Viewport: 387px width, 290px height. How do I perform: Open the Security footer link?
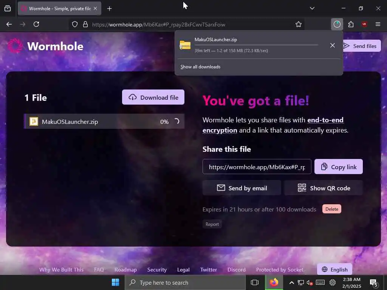pyautogui.click(x=157, y=270)
